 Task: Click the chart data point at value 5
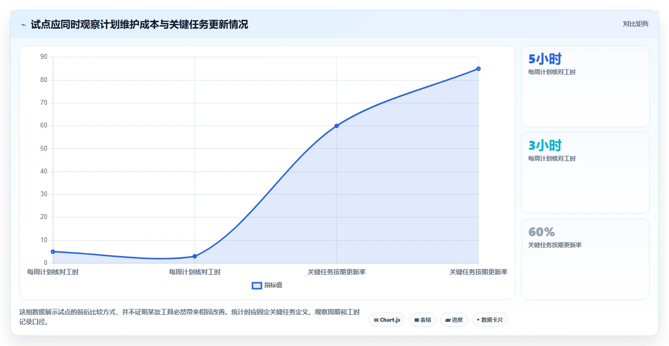53,252
